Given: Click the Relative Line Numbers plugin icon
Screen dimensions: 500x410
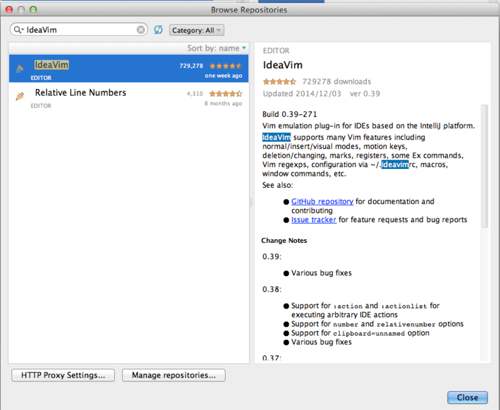Looking at the screenshot, I should click(20, 96).
